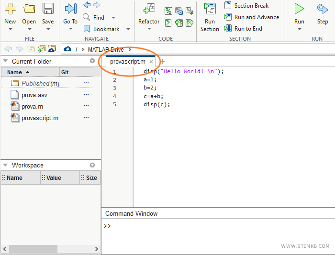Click the Step debug icon
The image size is (335, 255).
[x=323, y=9]
